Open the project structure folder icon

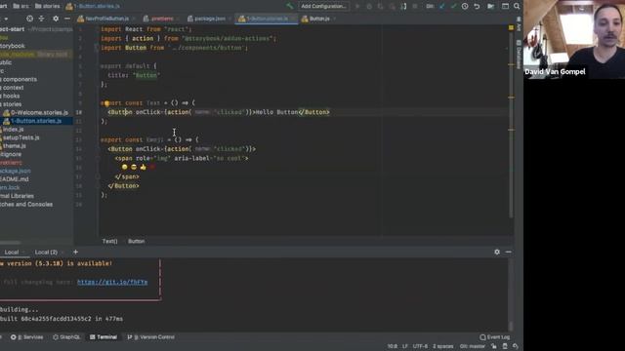pos(490,7)
